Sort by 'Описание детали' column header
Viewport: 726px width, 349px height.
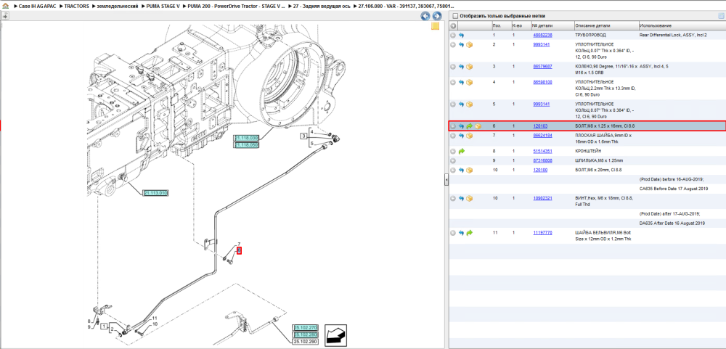click(x=592, y=26)
